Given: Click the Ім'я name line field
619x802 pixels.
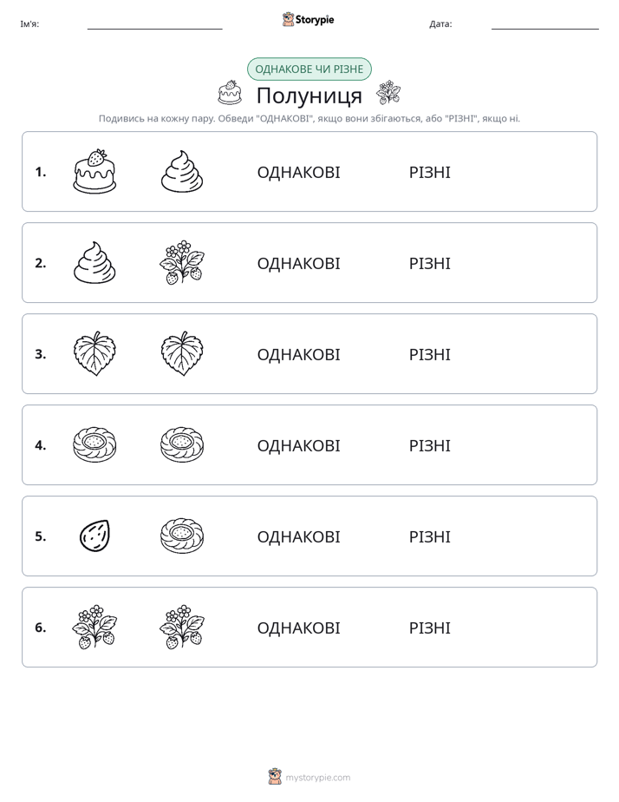Looking at the screenshot, I should click(x=154, y=24).
